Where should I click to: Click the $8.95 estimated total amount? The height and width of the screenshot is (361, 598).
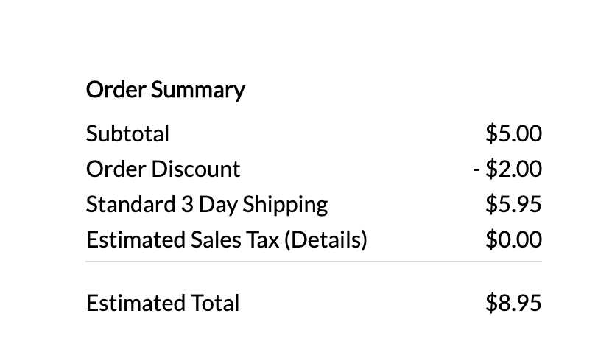tap(513, 303)
